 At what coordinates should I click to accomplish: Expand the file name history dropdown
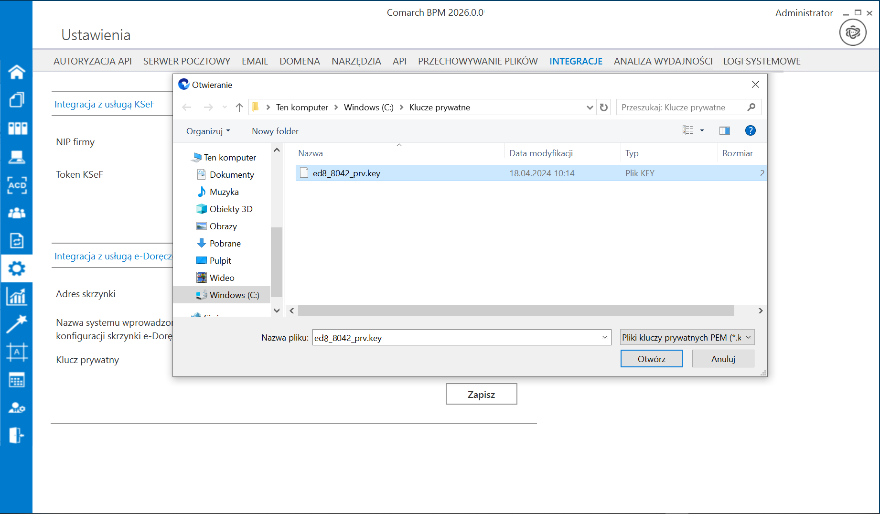[605, 338]
